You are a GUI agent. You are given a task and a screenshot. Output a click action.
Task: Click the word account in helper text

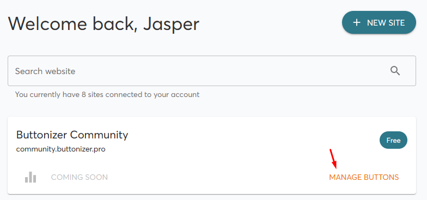point(186,95)
